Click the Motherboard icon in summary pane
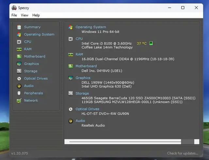 coord(71,66)
